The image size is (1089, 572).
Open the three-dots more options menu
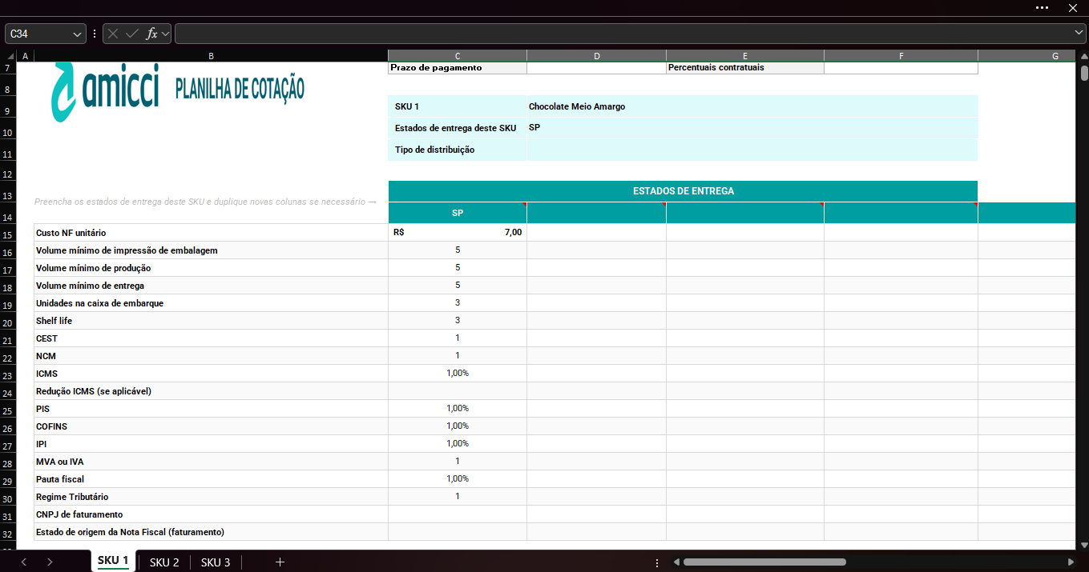click(x=1042, y=7)
